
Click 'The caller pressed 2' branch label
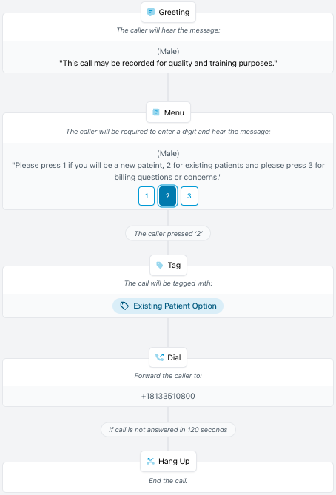coord(168,234)
